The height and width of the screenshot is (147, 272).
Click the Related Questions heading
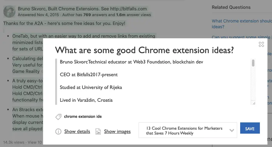(231, 7)
